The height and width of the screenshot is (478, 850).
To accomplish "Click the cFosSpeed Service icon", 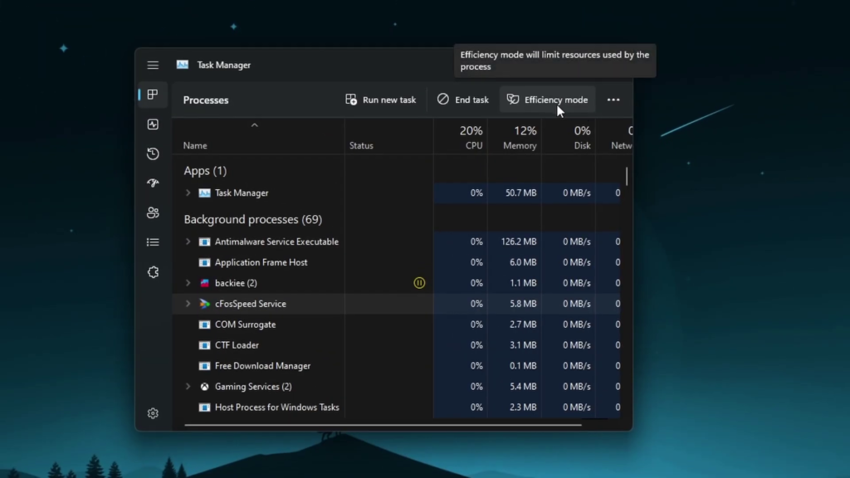I will [204, 304].
